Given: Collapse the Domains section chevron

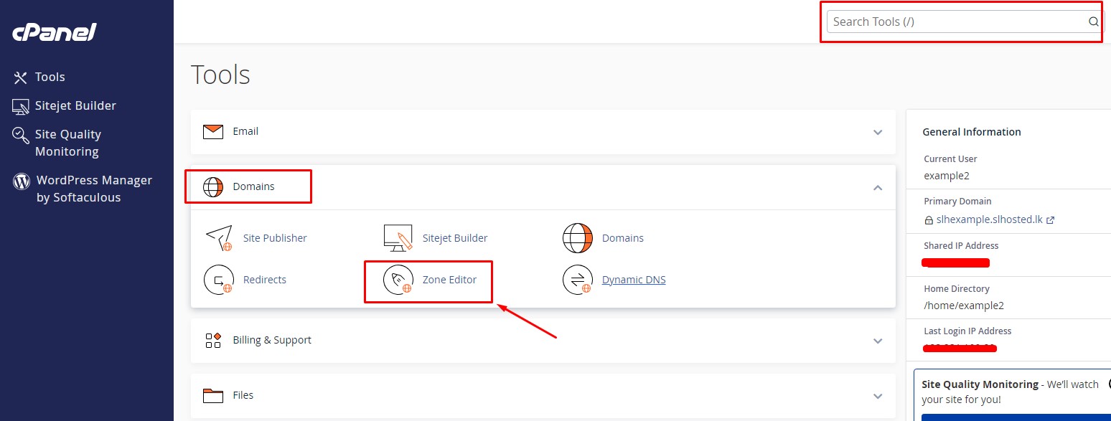Looking at the screenshot, I should click(x=877, y=187).
